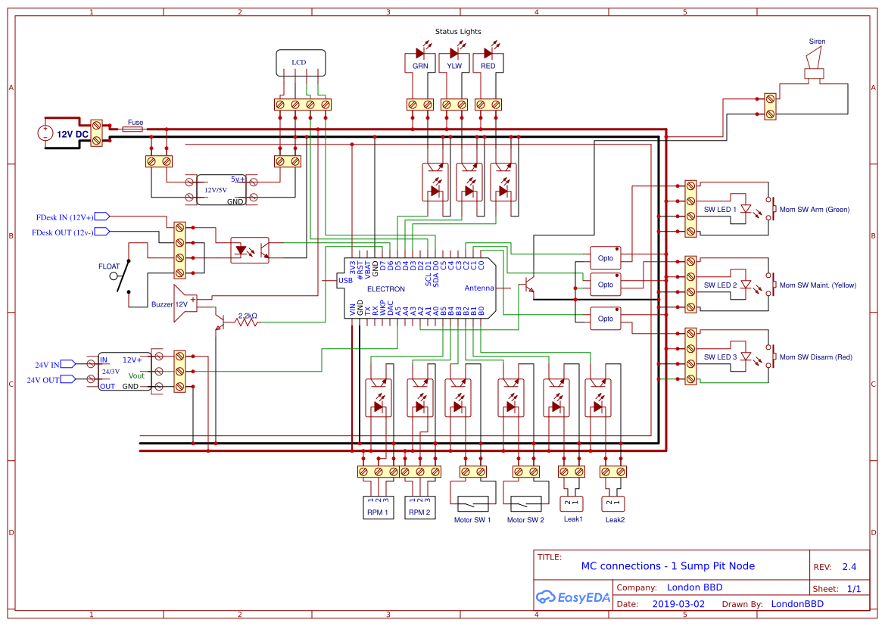
Task: Click the FDesk OUT (12v-) port flag
Action: 102,232
